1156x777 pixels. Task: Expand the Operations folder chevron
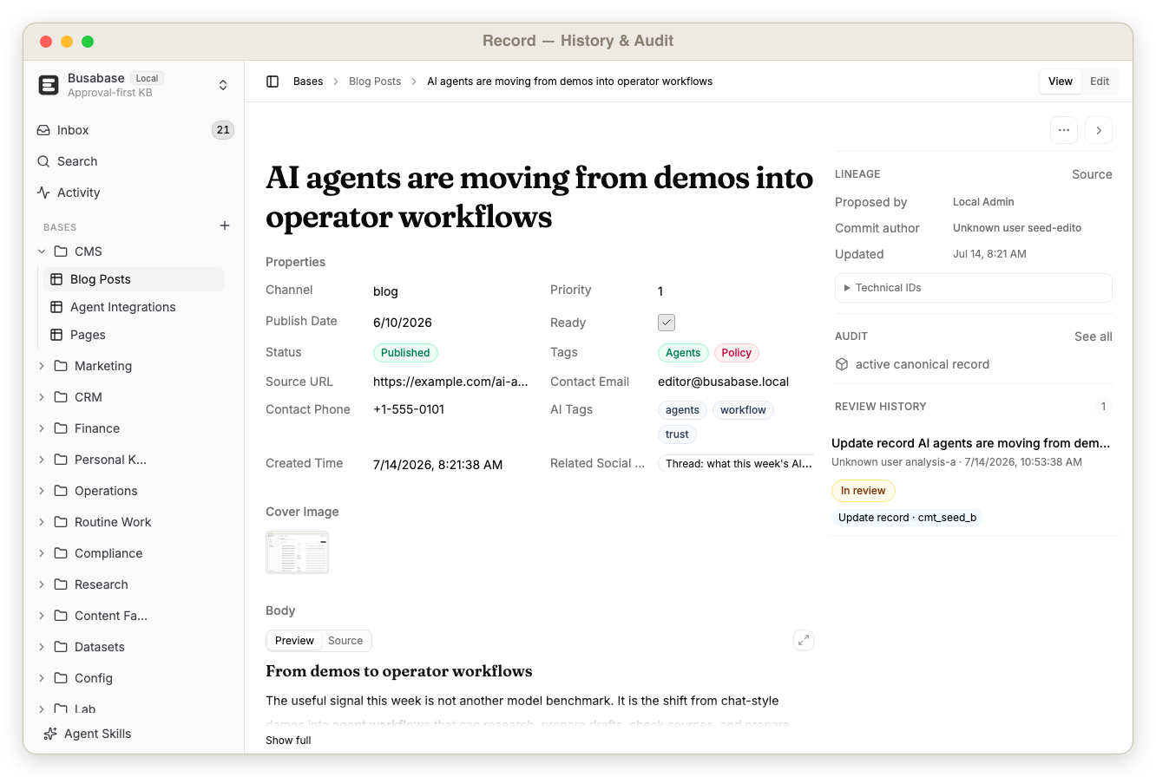(x=42, y=491)
